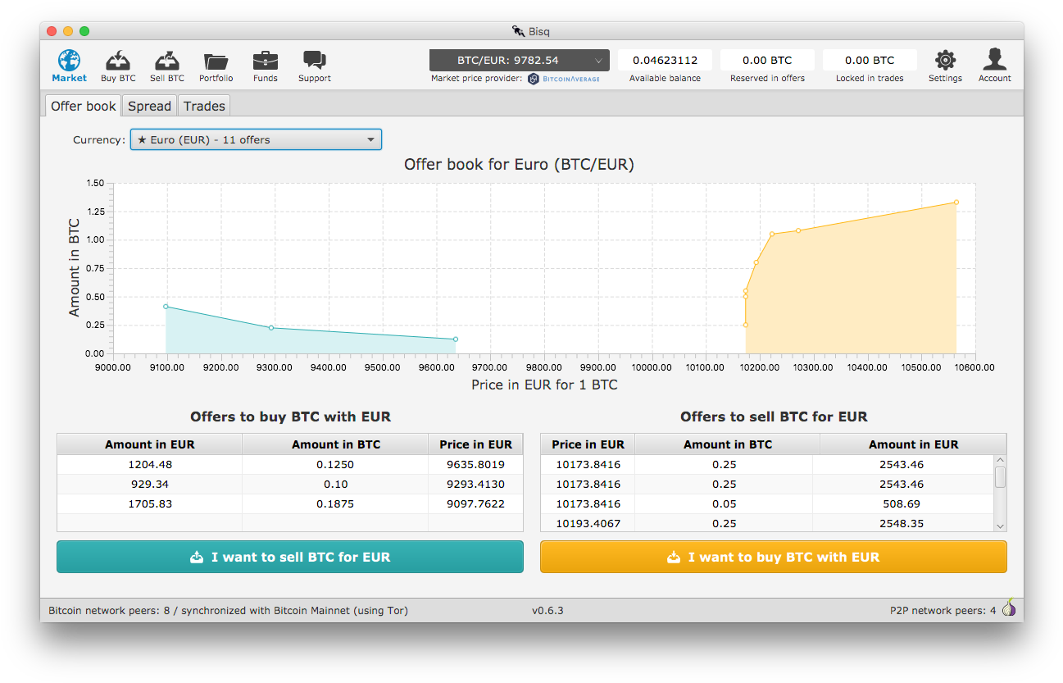Click the I want to sell BTC for EUR button

pos(289,556)
